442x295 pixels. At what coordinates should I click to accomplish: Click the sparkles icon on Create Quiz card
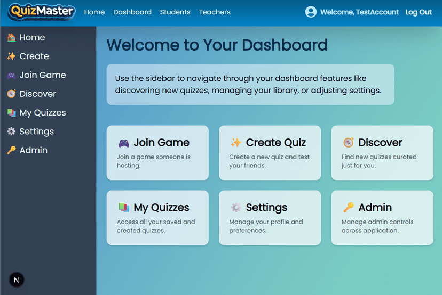[236, 143]
